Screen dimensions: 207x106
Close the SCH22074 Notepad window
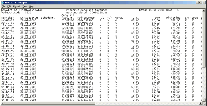(x=204, y=2)
